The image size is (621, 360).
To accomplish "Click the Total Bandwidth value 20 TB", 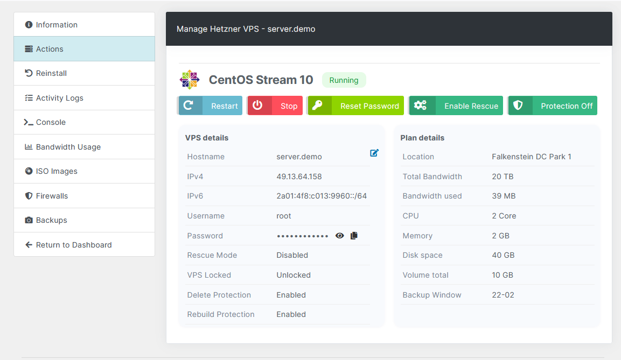I will click(x=503, y=177).
